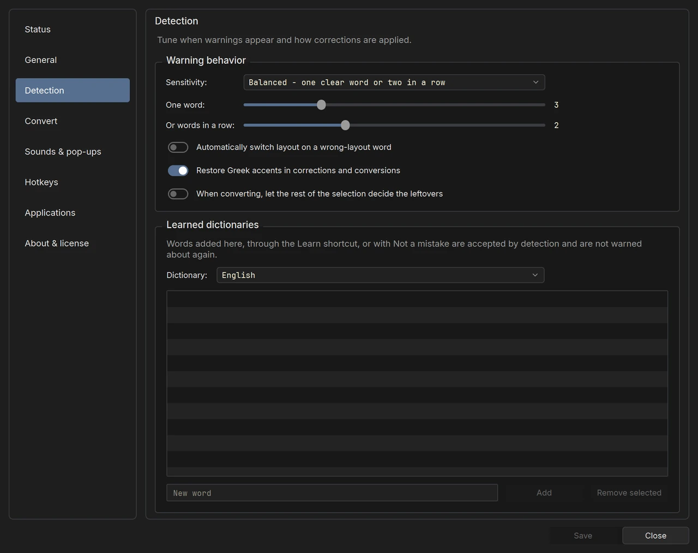This screenshot has width=698, height=553.
Task: Enable automatic layout switching toggle
Action: coord(178,147)
